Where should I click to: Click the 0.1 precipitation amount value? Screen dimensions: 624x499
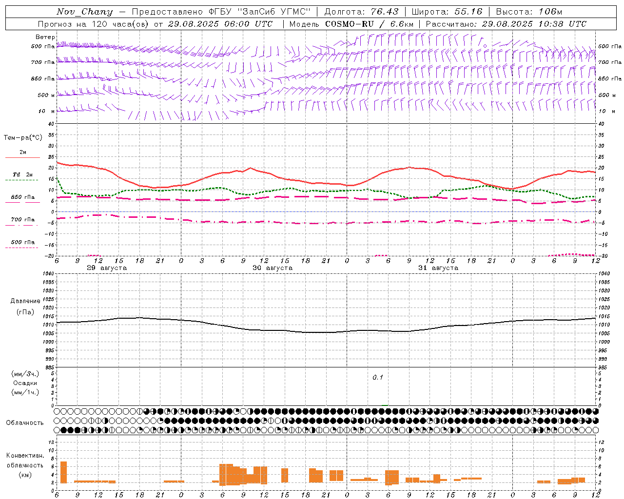tap(378, 378)
